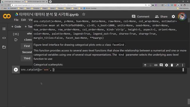Mirror the cell in a tab
The image size is (190, 107).
coord(177,65)
